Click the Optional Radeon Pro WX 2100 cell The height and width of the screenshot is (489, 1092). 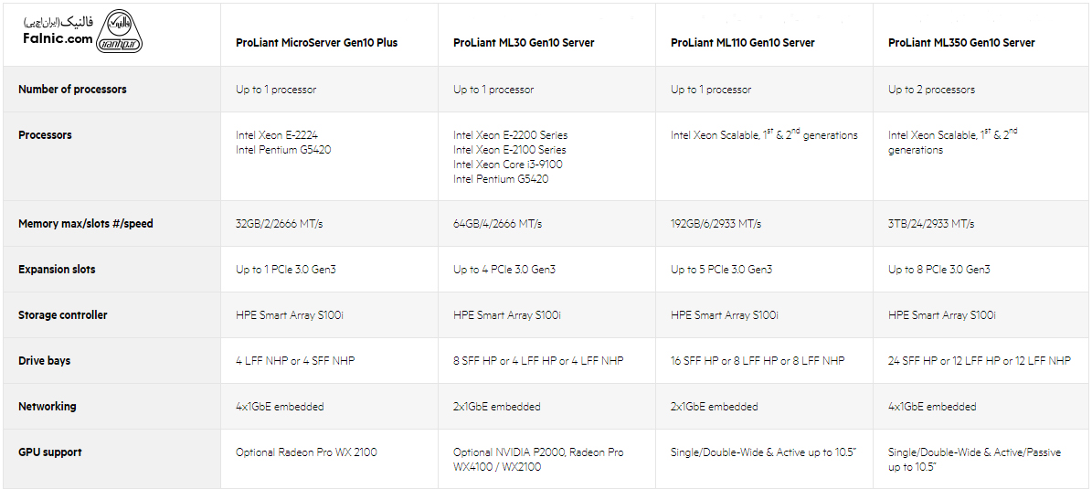tap(306, 452)
